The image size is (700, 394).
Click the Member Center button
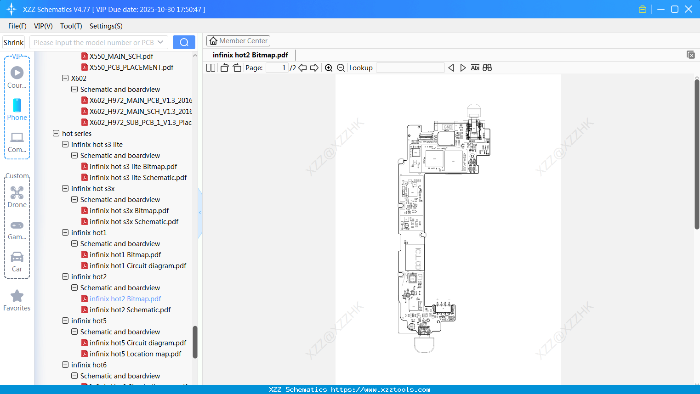[238, 40]
